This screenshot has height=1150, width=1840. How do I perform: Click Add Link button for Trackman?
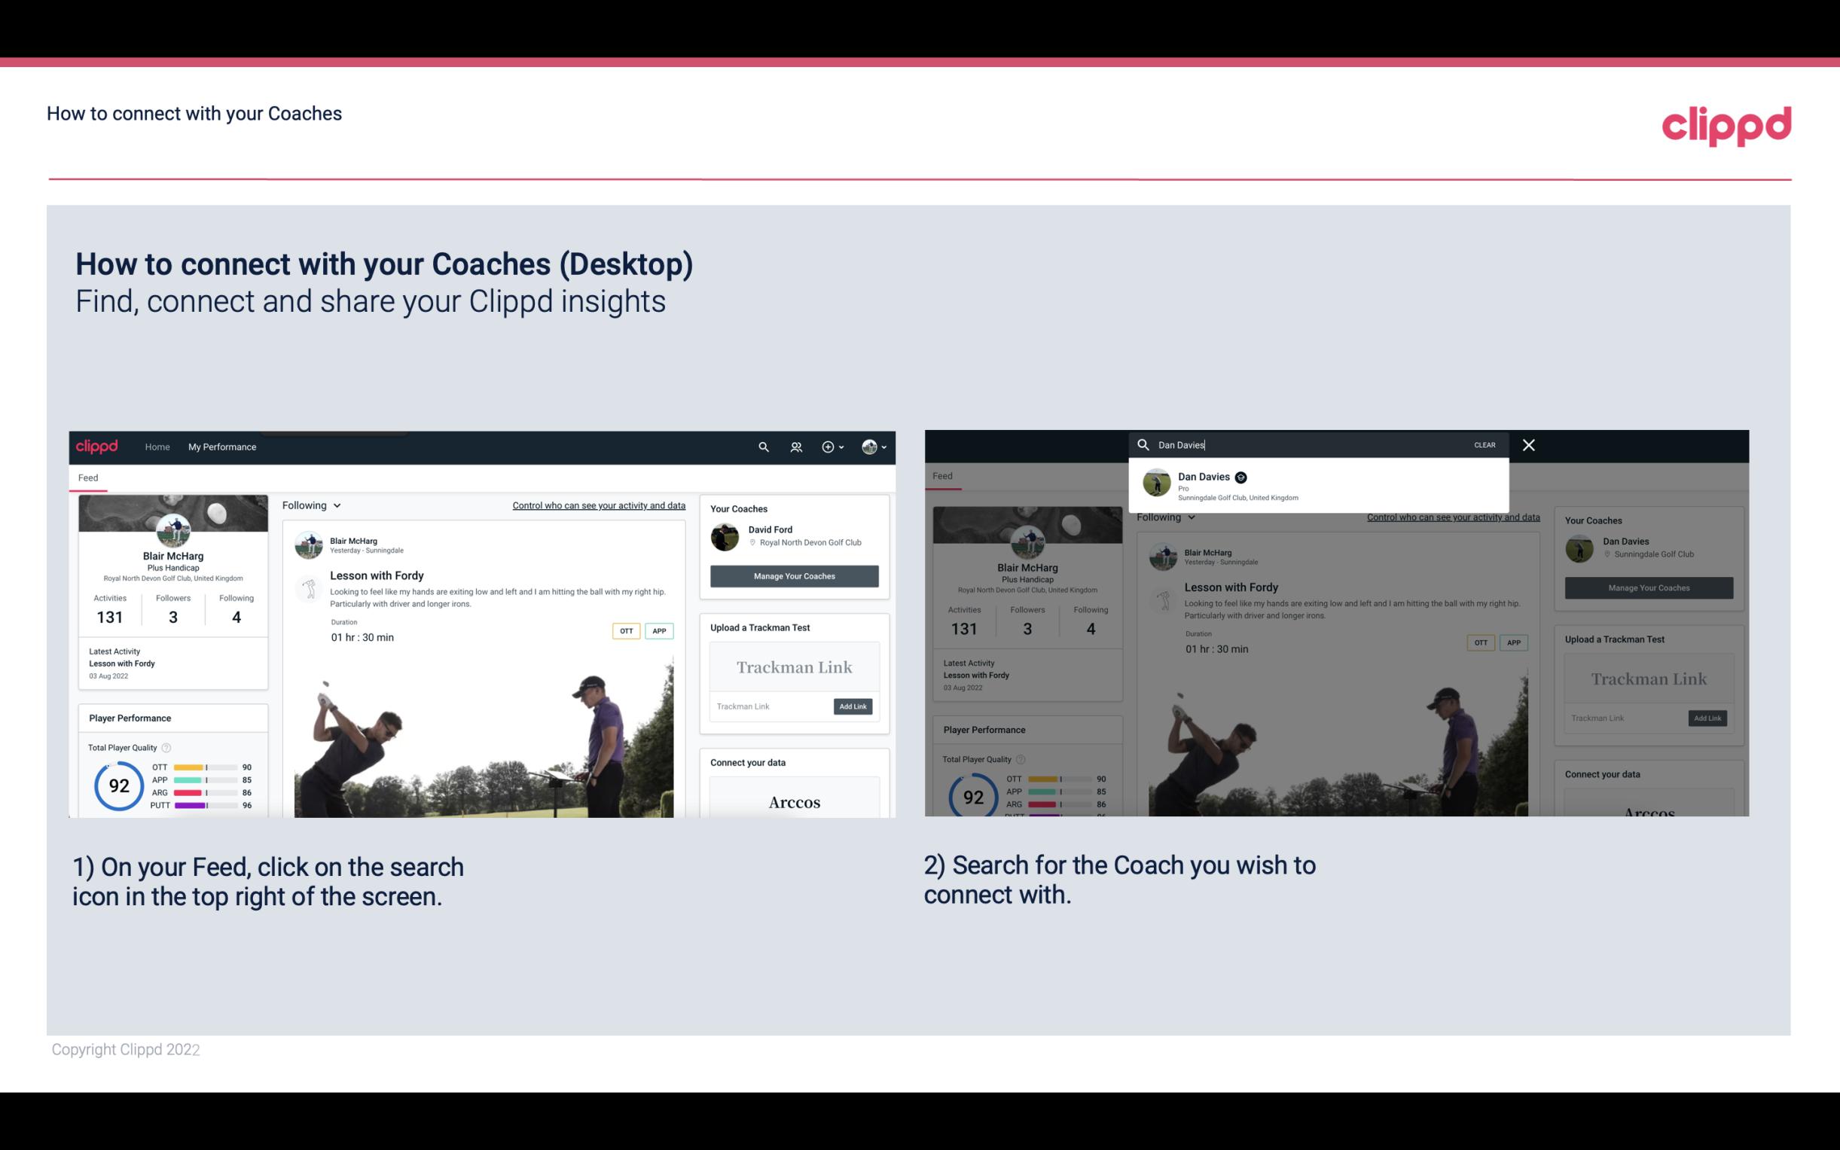coord(852,706)
